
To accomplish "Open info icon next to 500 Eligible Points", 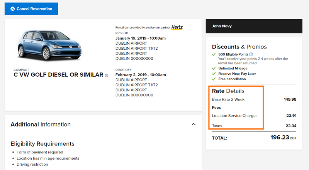I will tap(251, 54).
